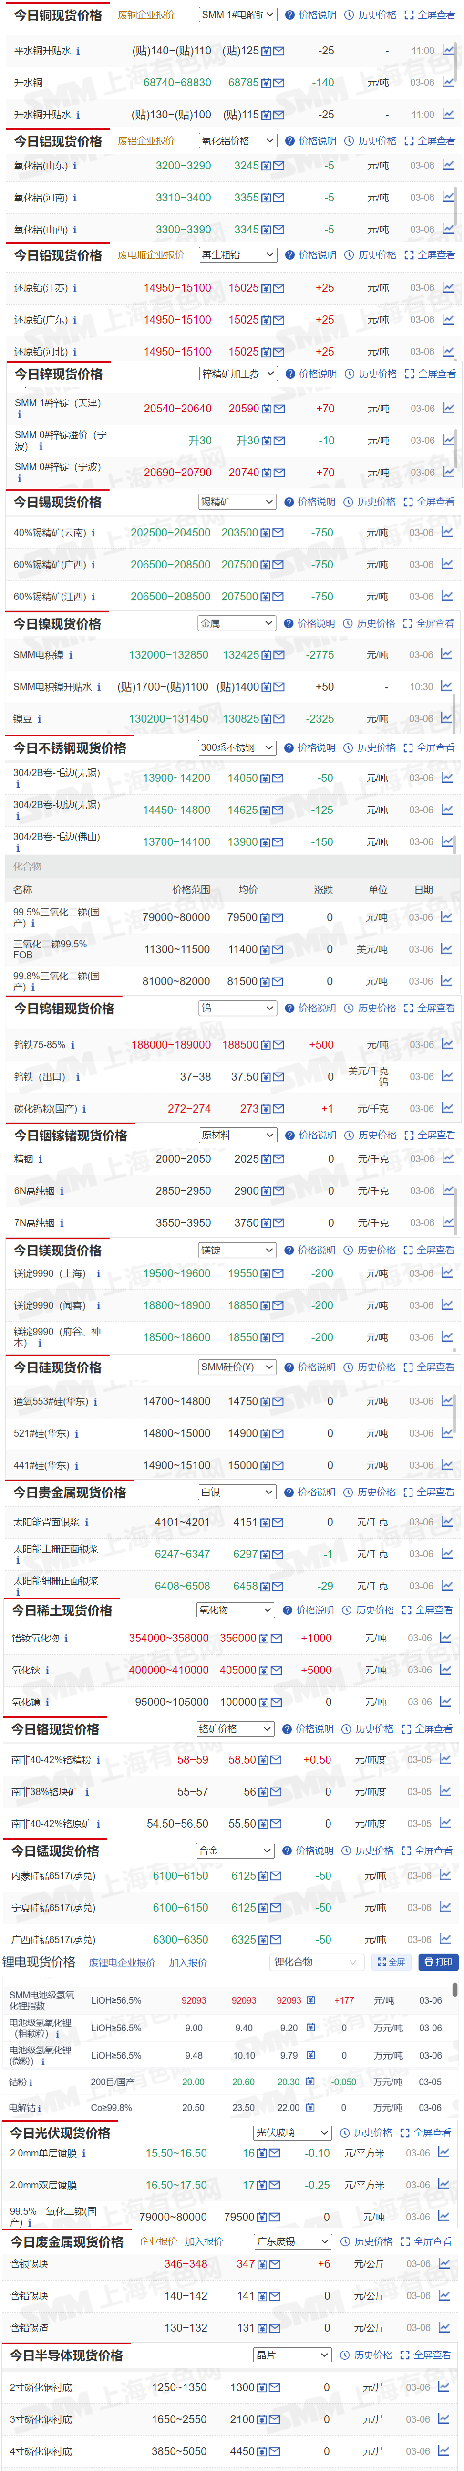Screen dimensions: 464x2471
Task: Click calendar icon in 内蒙硅锰6517(承兑) row
Action: click(265, 1876)
